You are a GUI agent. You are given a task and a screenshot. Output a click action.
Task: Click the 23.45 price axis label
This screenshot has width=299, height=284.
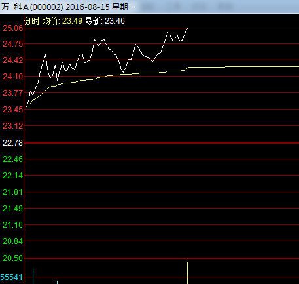(12, 109)
